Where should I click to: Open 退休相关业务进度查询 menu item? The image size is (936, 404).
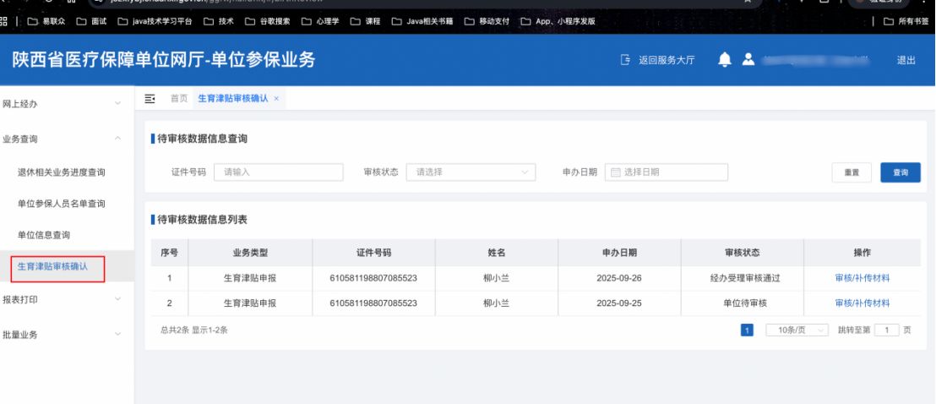(x=62, y=172)
